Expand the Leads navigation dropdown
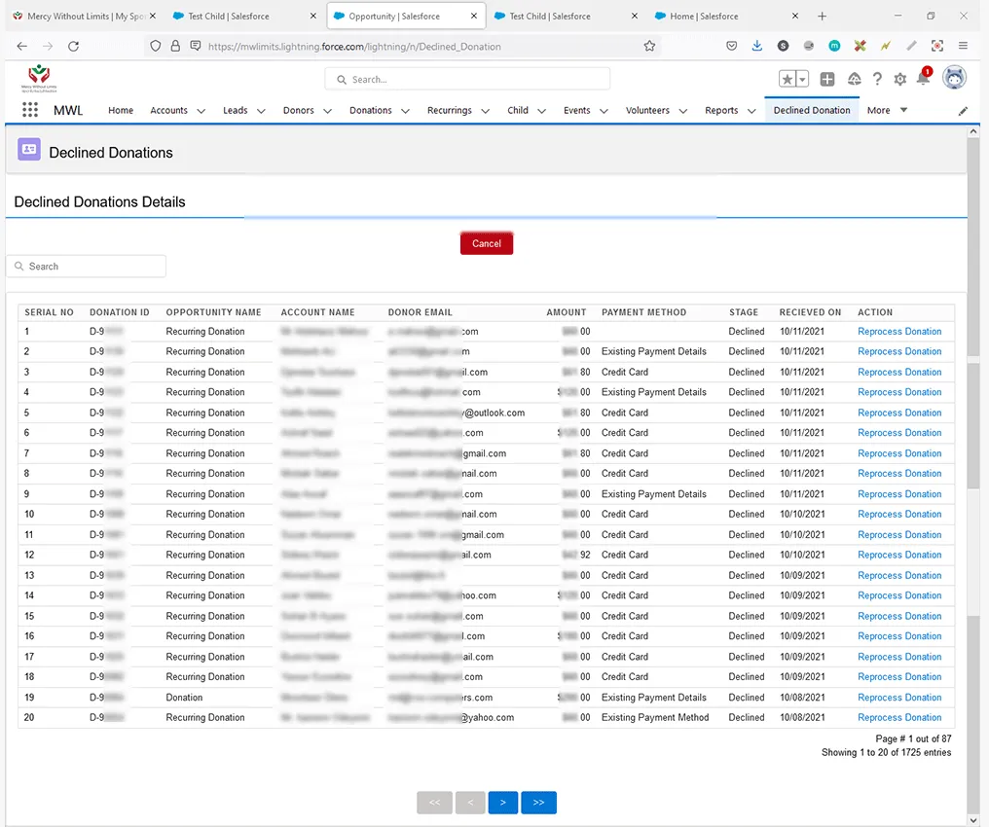The image size is (989, 827). tap(261, 111)
